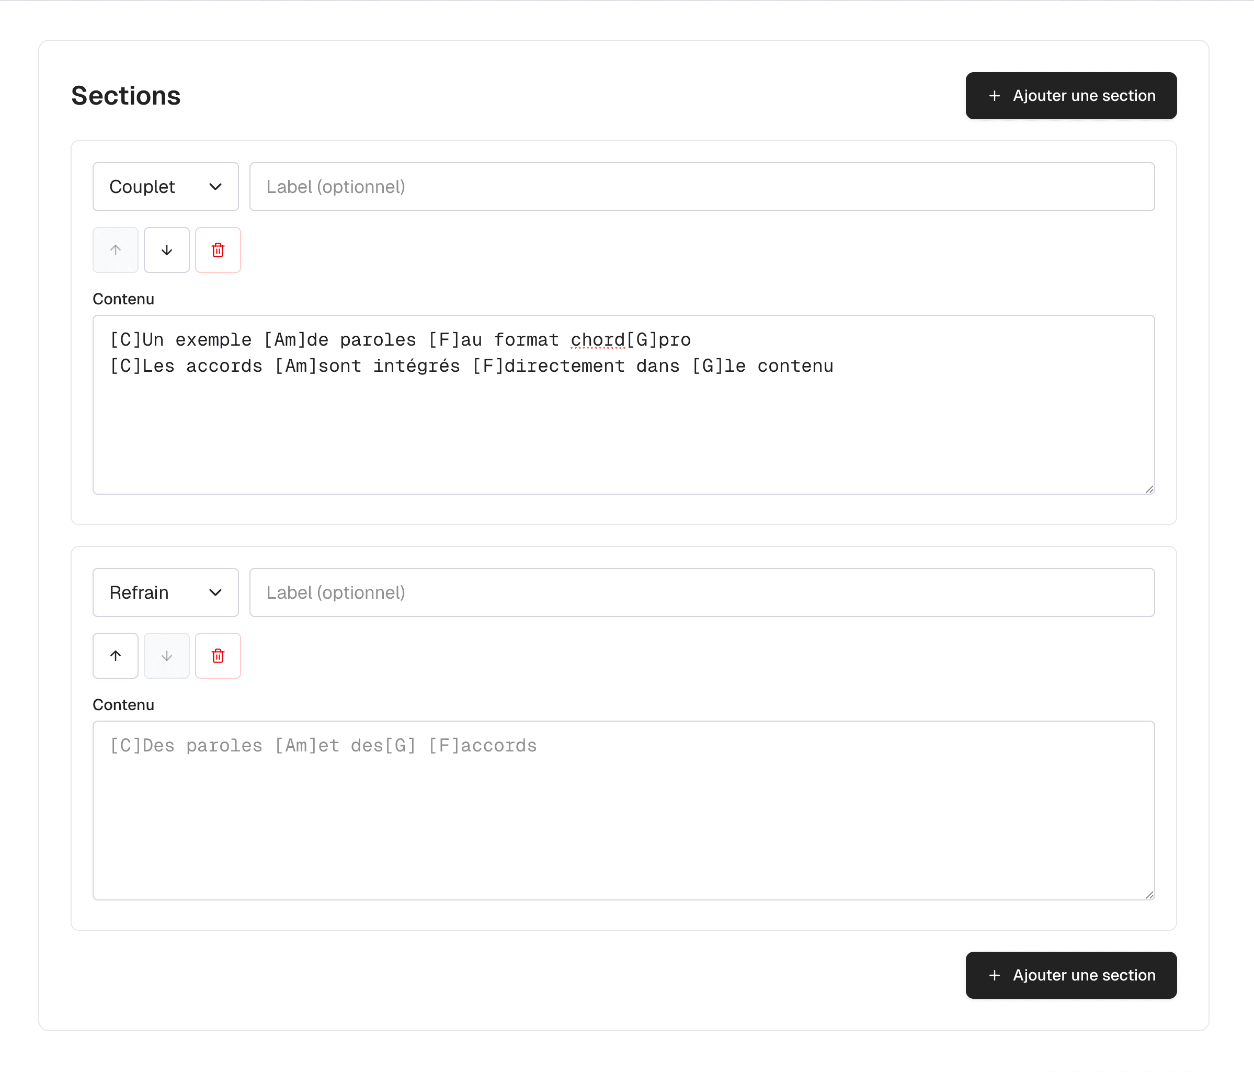
Task: Click the disabled up arrow in Couplet section
Action: pos(116,250)
